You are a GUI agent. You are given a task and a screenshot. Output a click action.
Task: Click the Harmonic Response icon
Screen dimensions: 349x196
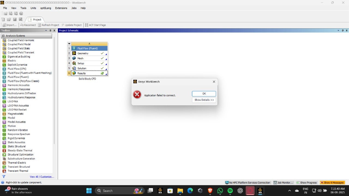click(4, 89)
